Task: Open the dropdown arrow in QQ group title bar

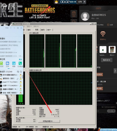Action: (11, 28)
